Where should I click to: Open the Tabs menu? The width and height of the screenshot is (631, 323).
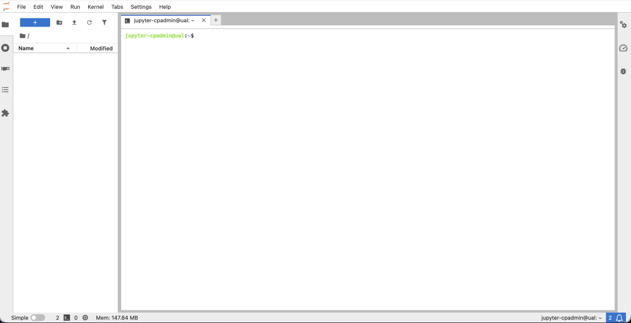(117, 7)
